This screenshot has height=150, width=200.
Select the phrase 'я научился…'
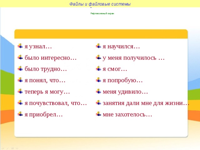(121, 47)
